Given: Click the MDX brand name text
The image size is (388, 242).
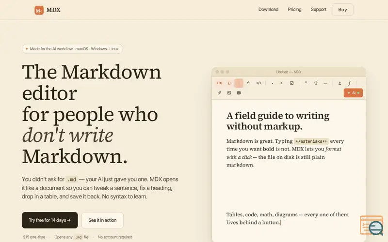Looking at the screenshot, I should tap(53, 10).
